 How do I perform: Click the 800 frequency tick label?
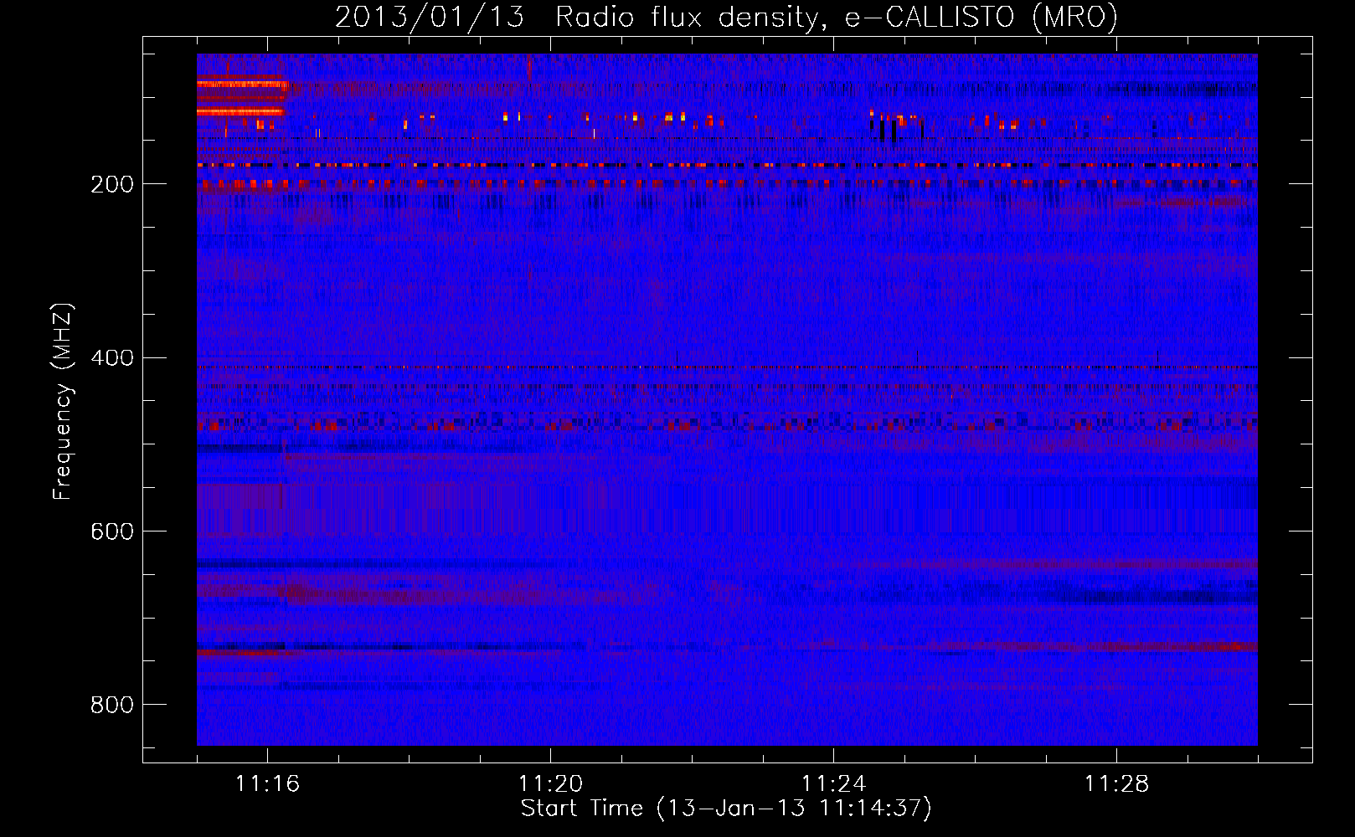(111, 705)
